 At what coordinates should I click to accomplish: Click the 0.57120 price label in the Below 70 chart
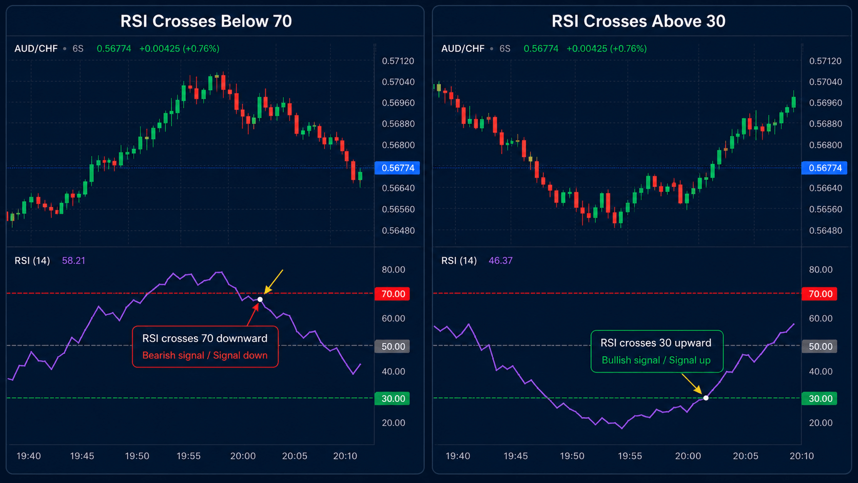point(398,61)
